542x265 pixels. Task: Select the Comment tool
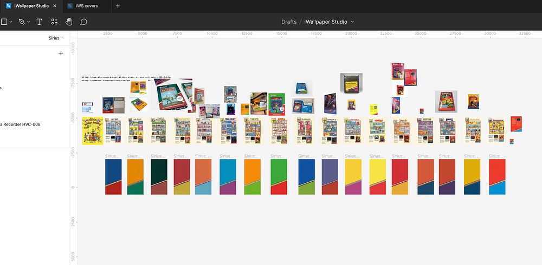tap(83, 22)
